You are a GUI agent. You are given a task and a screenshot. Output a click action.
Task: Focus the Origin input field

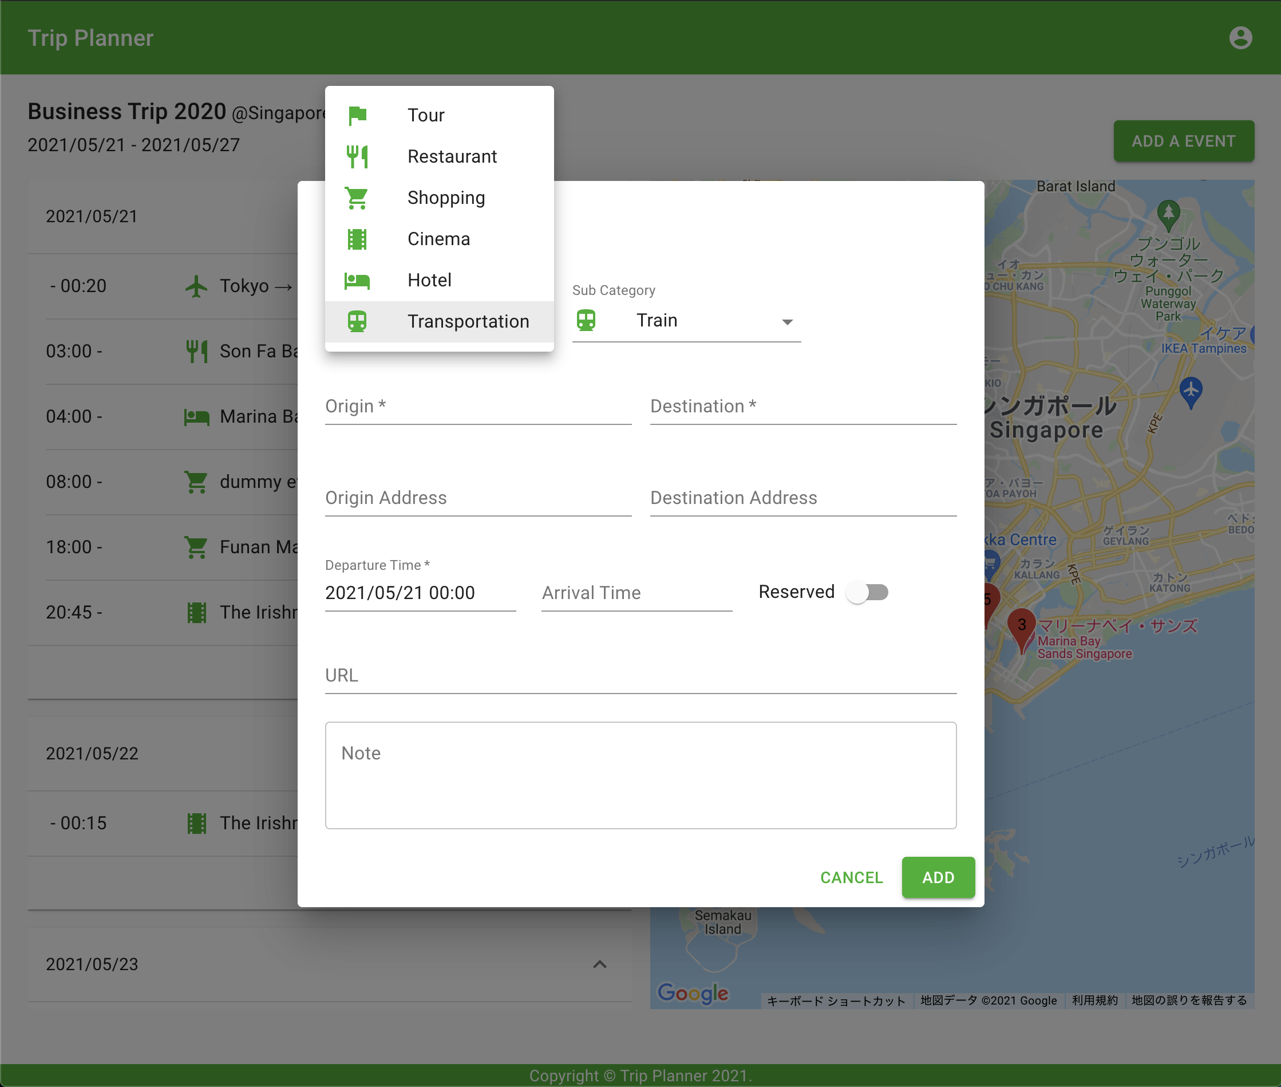pos(479,407)
